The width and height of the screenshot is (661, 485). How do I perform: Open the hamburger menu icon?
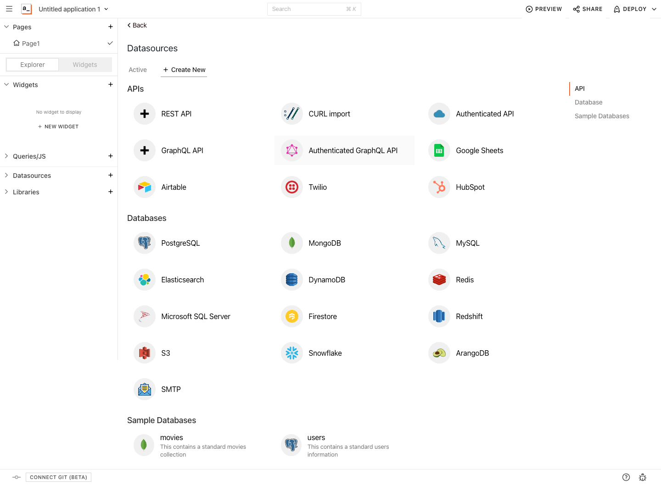(x=9, y=9)
